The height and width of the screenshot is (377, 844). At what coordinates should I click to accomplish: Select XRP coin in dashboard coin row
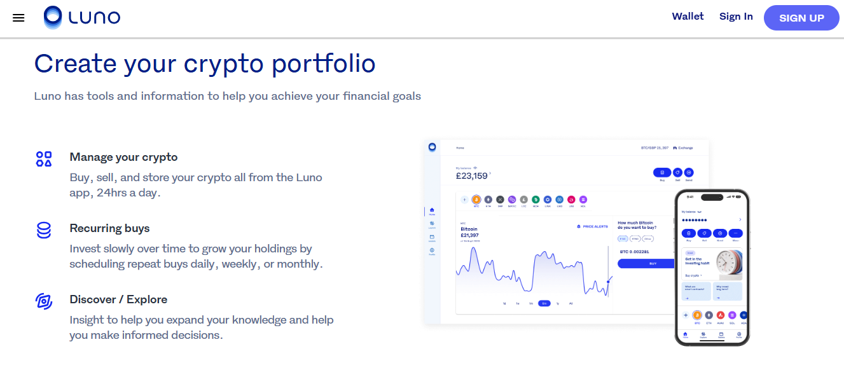click(500, 200)
